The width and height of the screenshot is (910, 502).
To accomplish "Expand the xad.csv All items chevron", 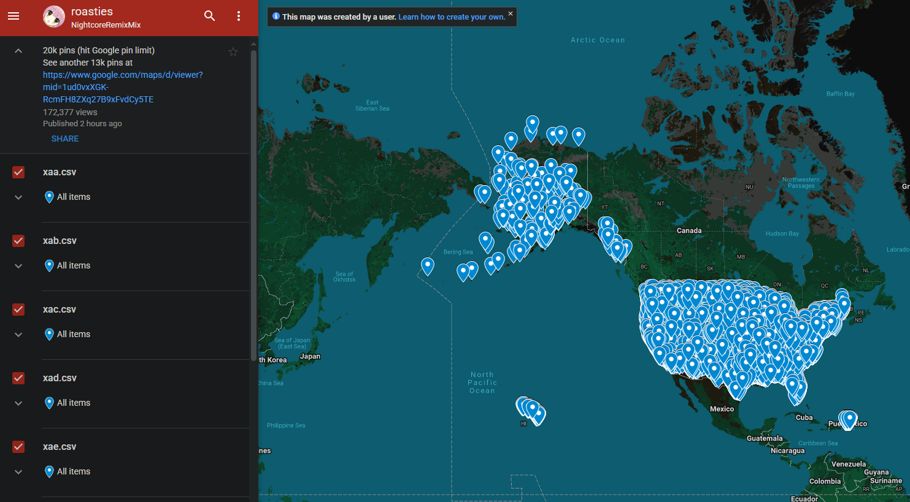I will [18, 403].
